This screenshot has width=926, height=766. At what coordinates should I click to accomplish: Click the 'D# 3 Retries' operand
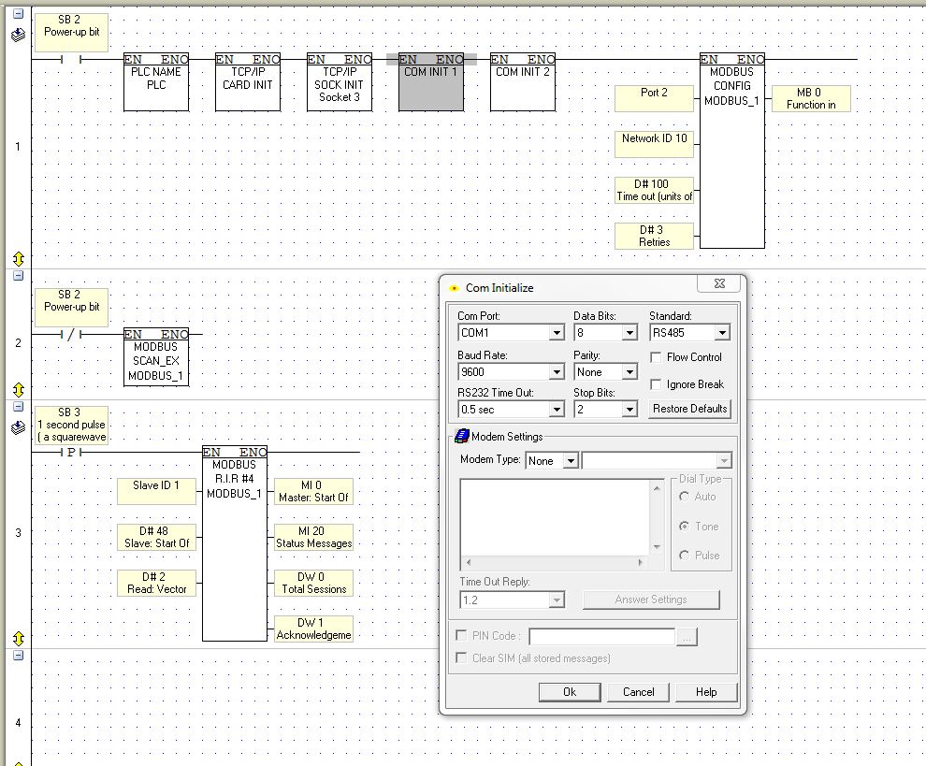tap(654, 236)
